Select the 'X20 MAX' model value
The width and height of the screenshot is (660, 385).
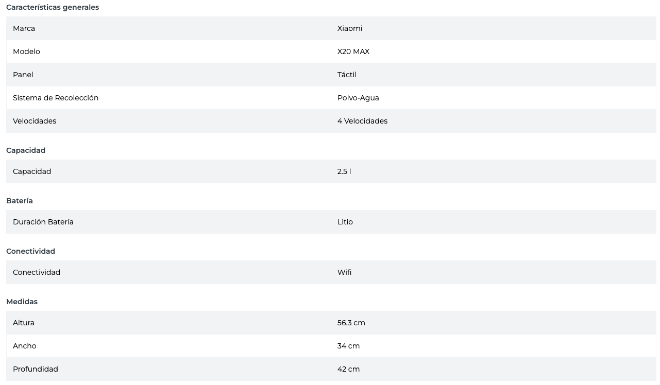point(353,51)
